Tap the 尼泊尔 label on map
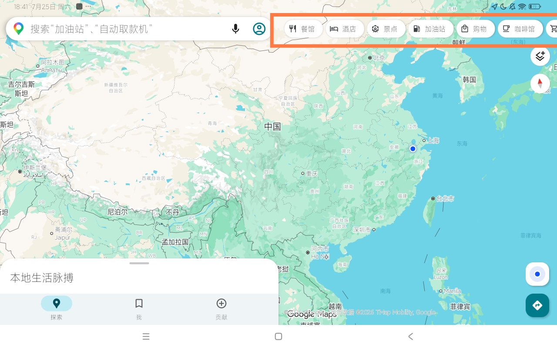The image size is (557, 348). 117,212
